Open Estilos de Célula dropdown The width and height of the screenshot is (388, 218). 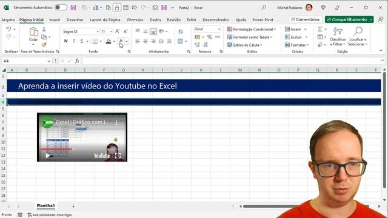[244, 45]
